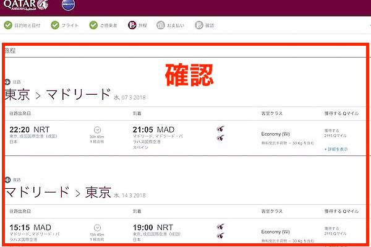Click arrival time 19:00 NRT

coord(153,227)
